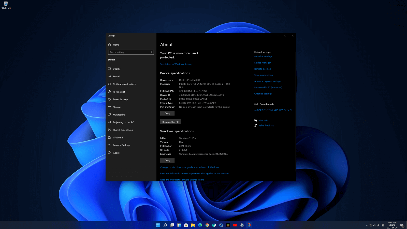Viewport: 407px width, 229px height.
Task: Launch Google Chrome from taskbar
Action: [x=207, y=225]
